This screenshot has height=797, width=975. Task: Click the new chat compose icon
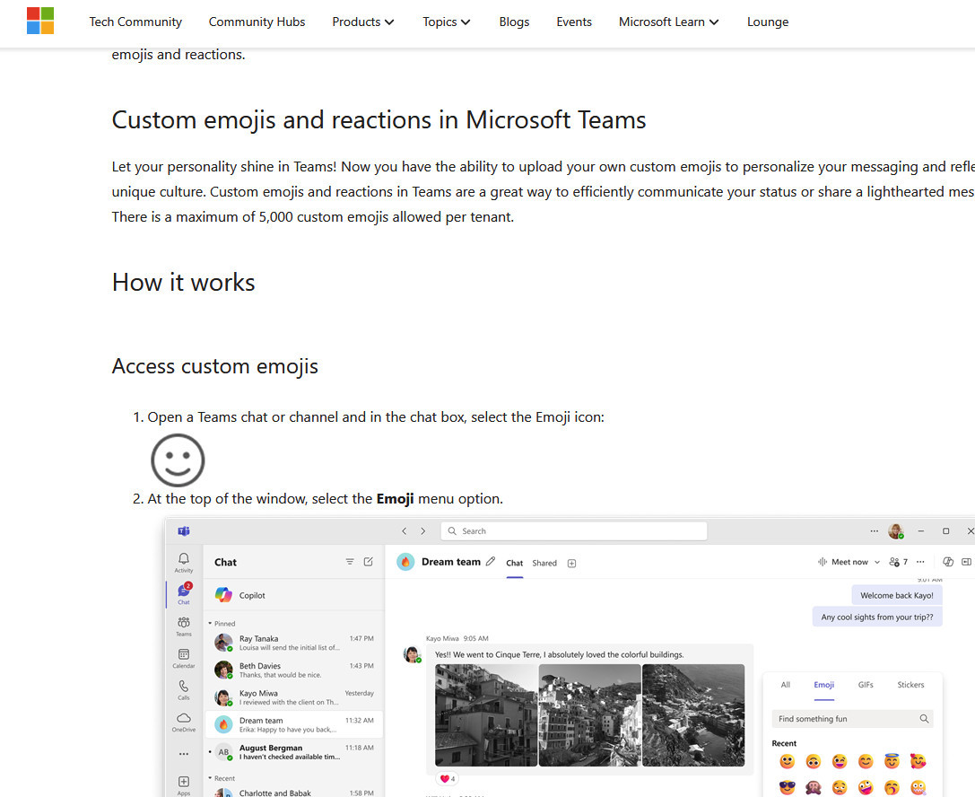click(x=368, y=562)
